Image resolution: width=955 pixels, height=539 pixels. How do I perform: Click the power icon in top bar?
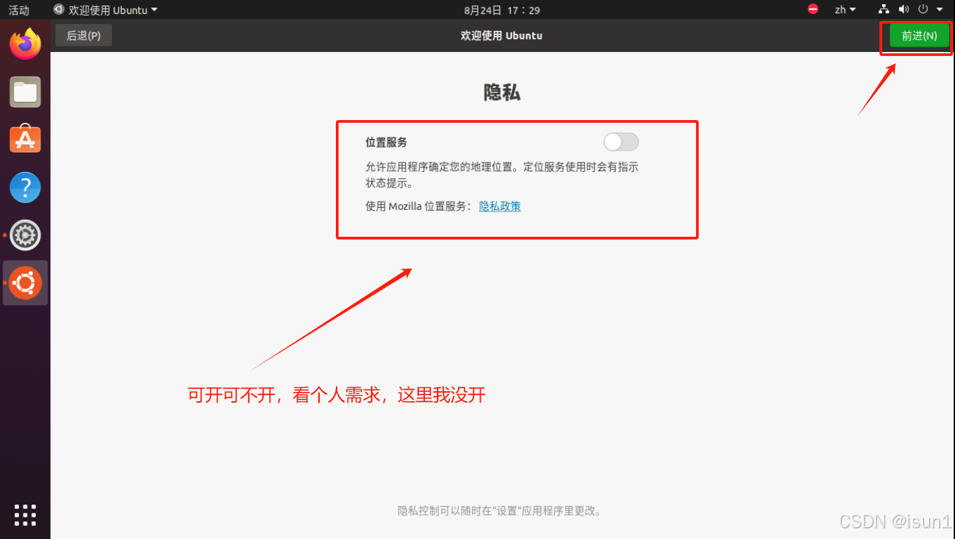tap(923, 9)
